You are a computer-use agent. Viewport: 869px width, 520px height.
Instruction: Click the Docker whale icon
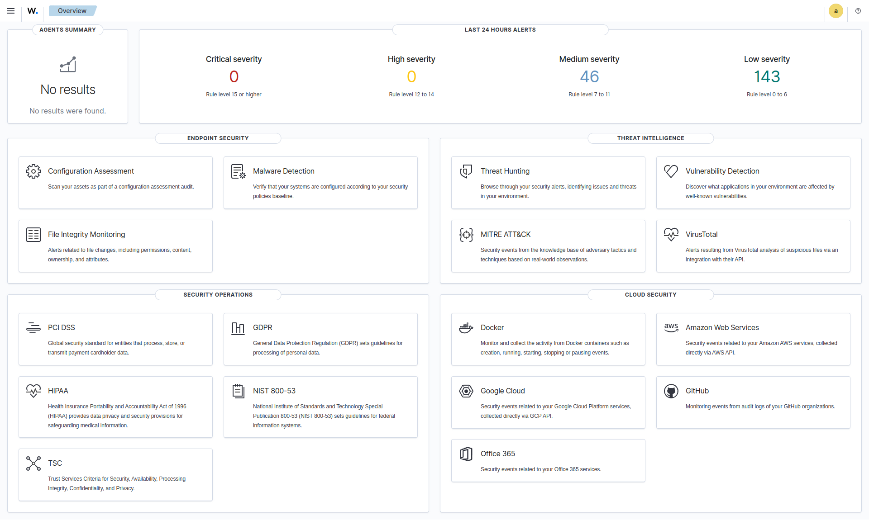point(466,328)
